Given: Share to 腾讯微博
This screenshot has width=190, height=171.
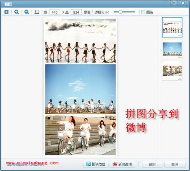Looking at the screenshot, I should [96, 164].
